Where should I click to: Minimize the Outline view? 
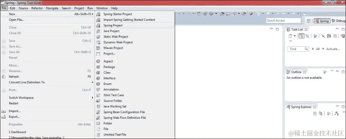click(337, 71)
